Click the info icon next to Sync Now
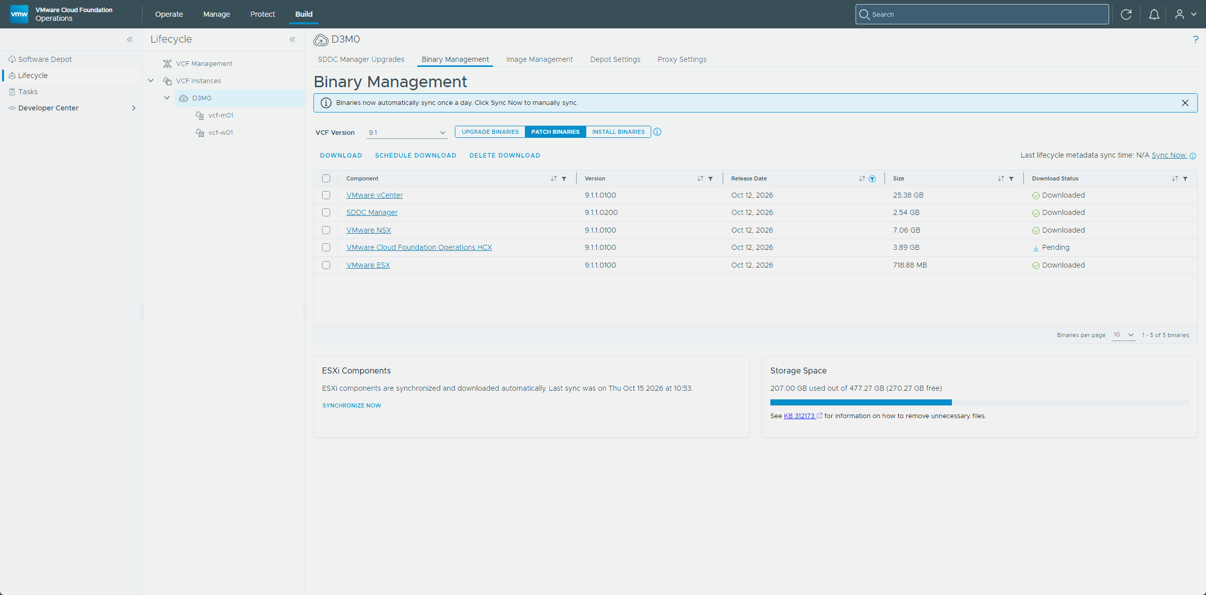Viewport: 1206px width, 595px height. [x=1193, y=156]
